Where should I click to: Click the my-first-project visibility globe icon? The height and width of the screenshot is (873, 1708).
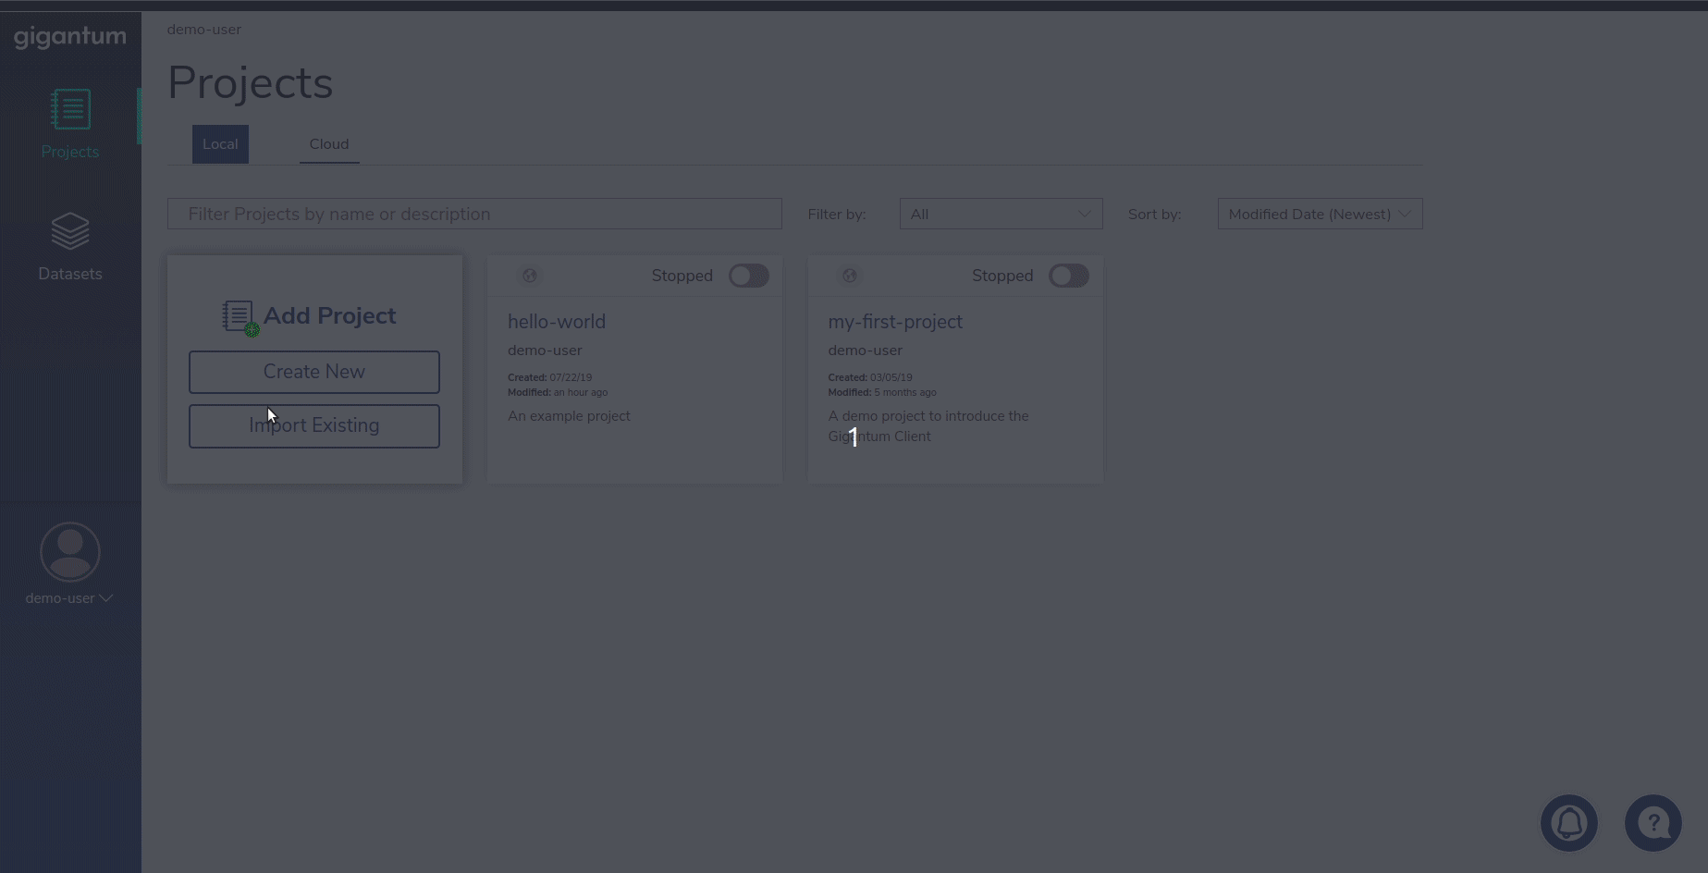point(849,276)
